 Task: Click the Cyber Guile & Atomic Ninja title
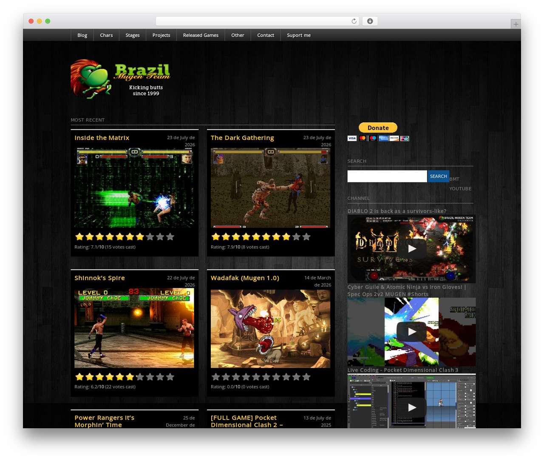(407, 290)
